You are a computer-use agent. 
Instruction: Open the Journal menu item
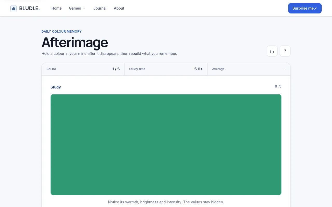point(100,8)
